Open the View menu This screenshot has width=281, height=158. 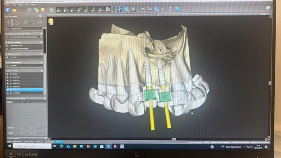click(x=27, y=5)
